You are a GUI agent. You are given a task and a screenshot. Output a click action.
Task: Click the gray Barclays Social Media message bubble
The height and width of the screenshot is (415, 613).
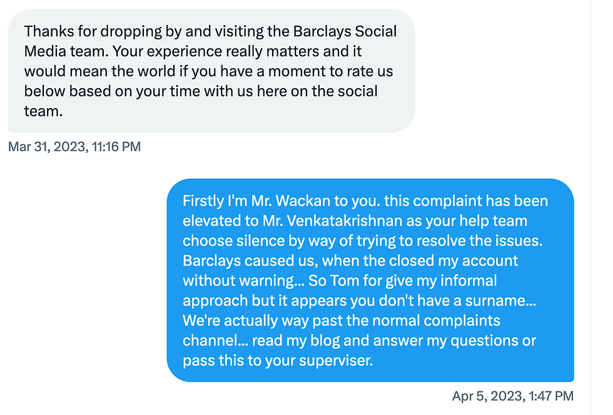[211, 71]
